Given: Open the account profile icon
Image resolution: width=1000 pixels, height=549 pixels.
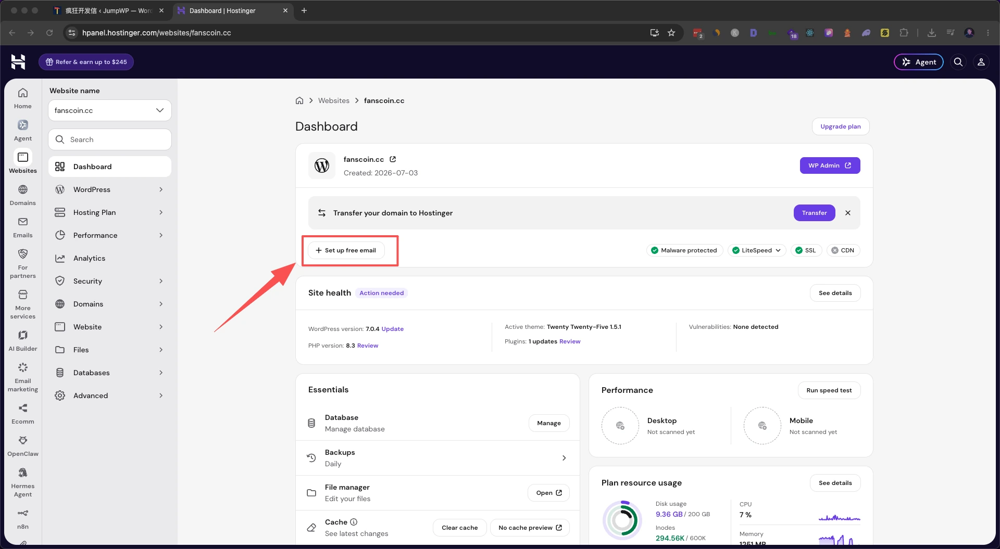Looking at the screenshot, I should click(x=981, y=62).
